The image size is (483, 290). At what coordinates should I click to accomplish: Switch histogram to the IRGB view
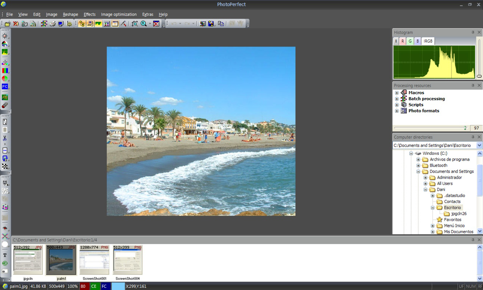428,41
